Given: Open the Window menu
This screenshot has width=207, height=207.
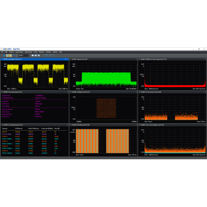Looking at the screenshot, I should pos(49,52).
